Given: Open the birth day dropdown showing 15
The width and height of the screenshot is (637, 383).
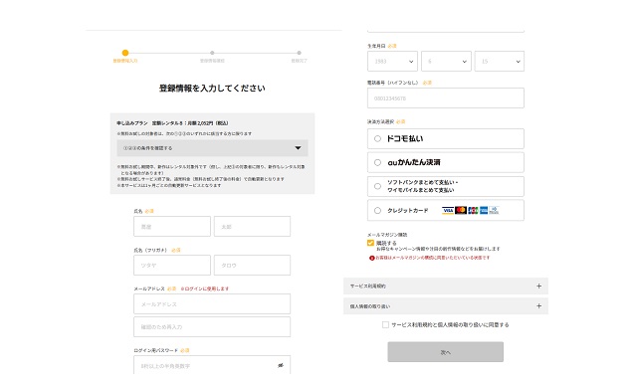Looking at the screenshot, I should (500, 62).
